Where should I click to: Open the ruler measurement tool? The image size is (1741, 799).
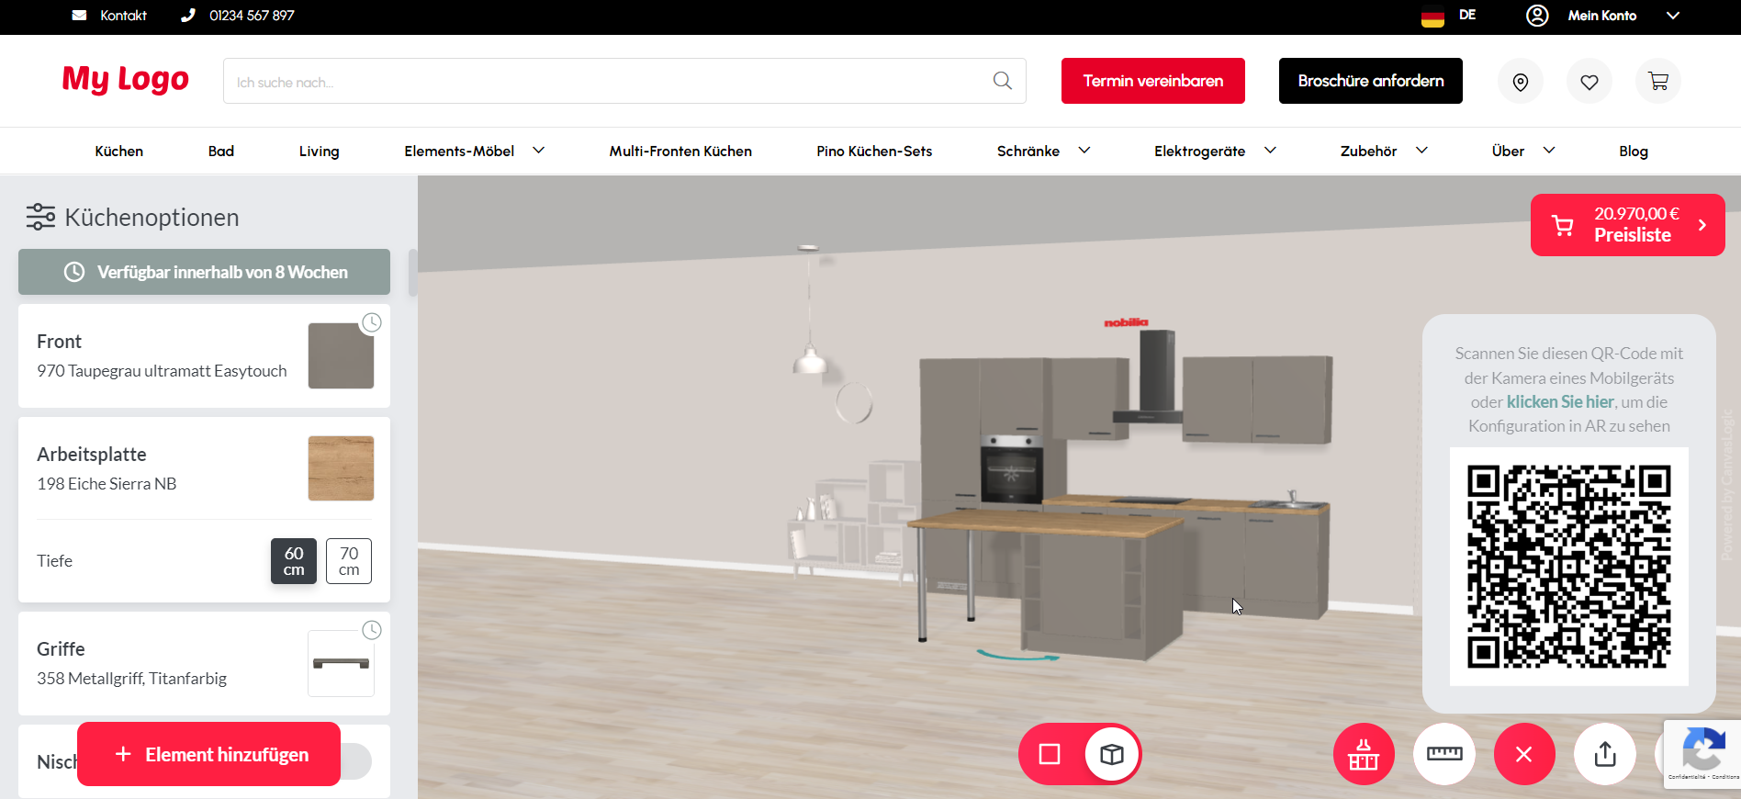tap(1444, 754)
